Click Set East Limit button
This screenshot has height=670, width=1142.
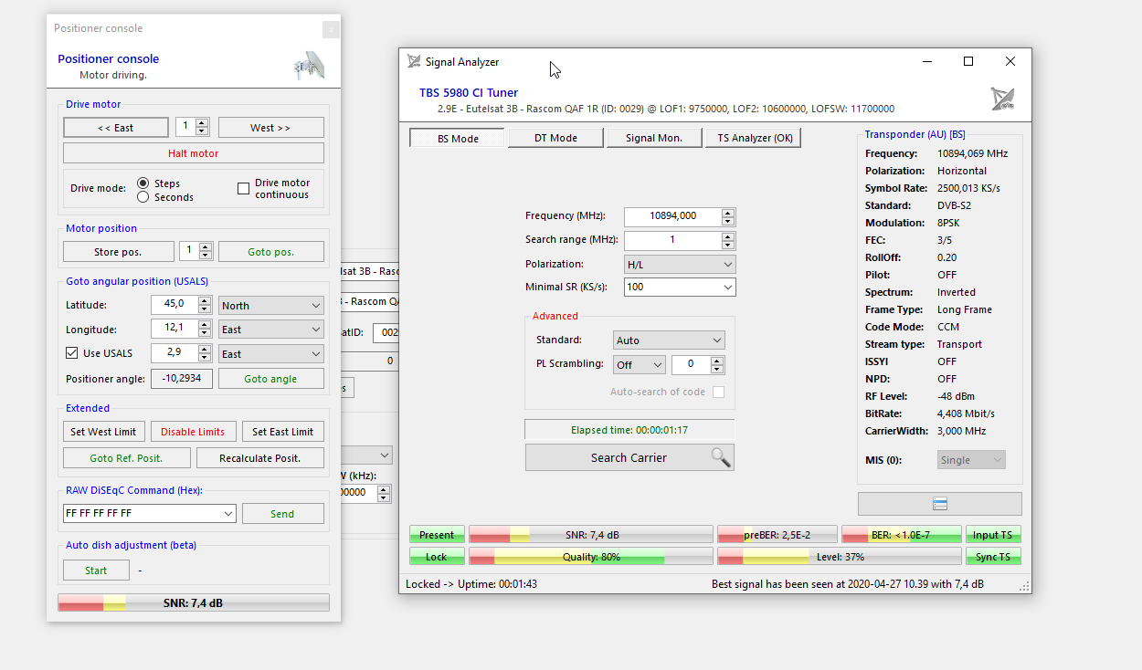[x=282, y=432]
